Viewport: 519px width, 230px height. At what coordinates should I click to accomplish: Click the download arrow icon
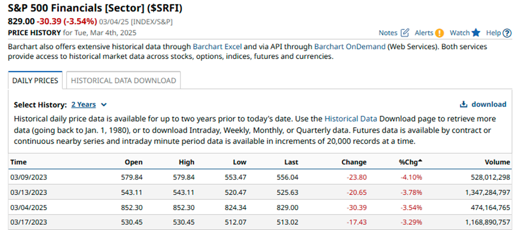pos(463,104)
